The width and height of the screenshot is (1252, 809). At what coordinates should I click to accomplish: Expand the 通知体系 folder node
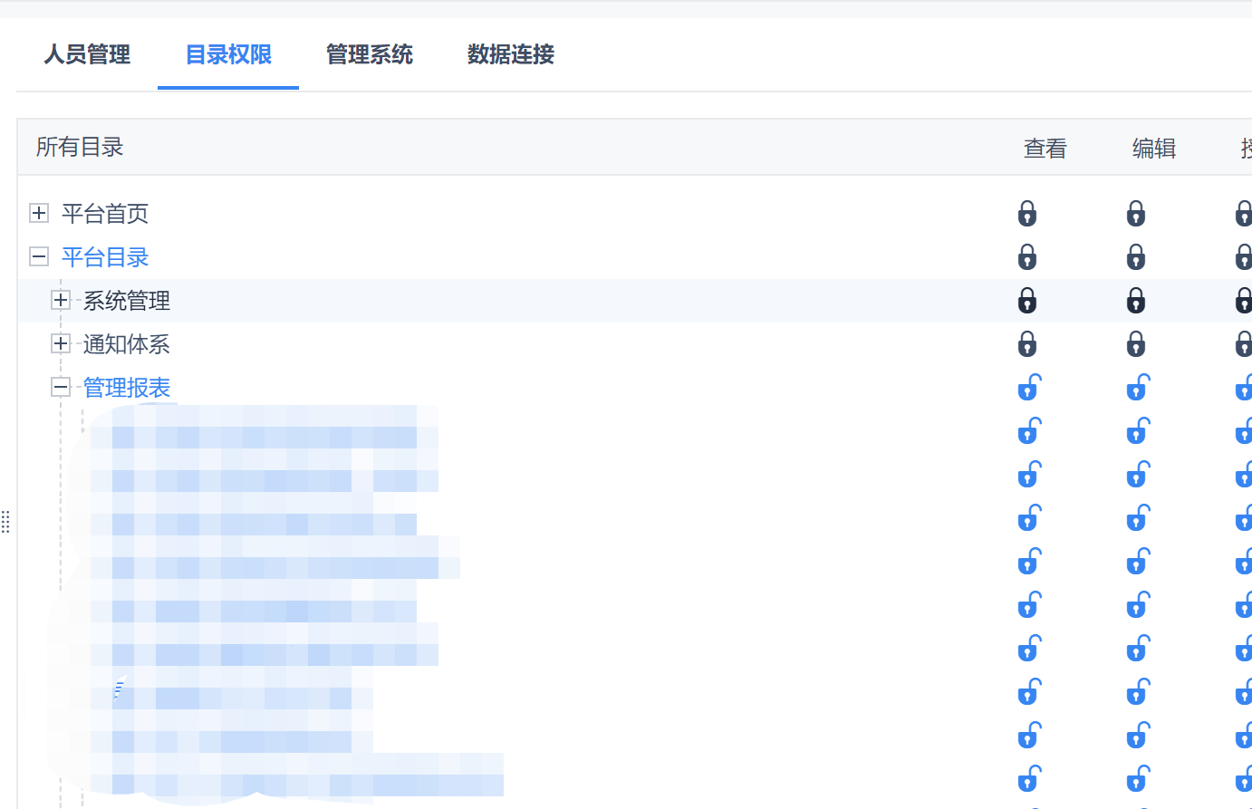pos(61,343)
